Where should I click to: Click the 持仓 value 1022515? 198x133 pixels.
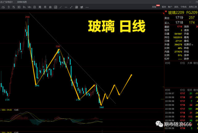point(178,37)
